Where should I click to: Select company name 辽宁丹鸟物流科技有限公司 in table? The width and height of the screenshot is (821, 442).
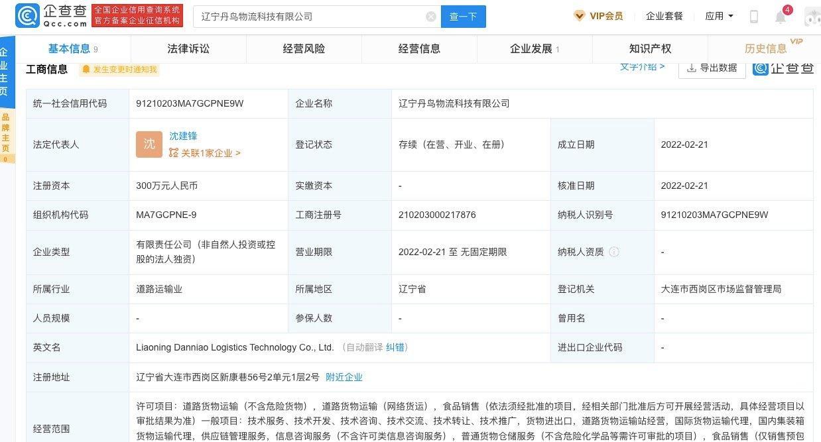pyautogui.click(x=454, y=103)
